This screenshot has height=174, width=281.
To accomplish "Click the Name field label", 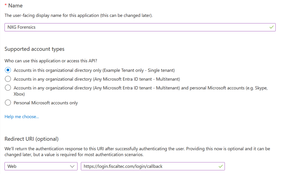I will pyautogui.click(x=15, y=6).
